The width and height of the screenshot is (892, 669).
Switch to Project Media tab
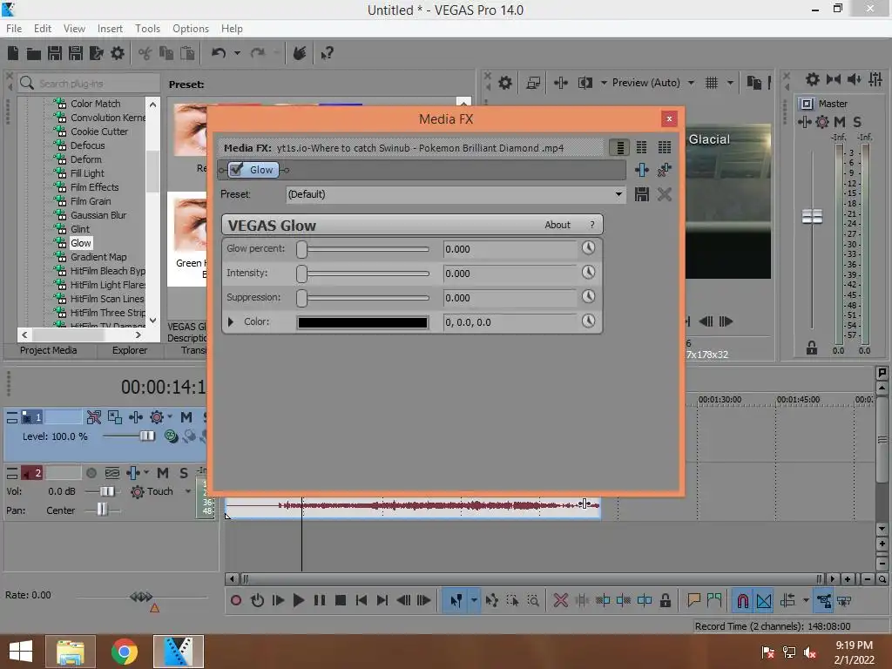(49, 350)
